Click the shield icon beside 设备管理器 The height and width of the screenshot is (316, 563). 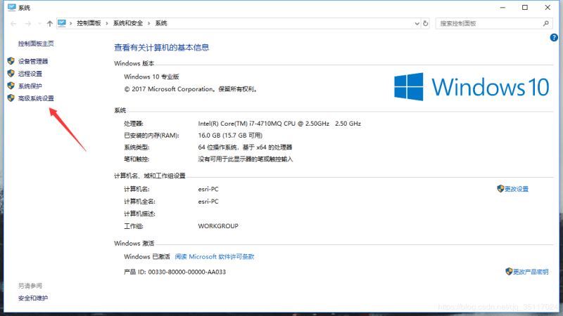[x=11, y=61]
